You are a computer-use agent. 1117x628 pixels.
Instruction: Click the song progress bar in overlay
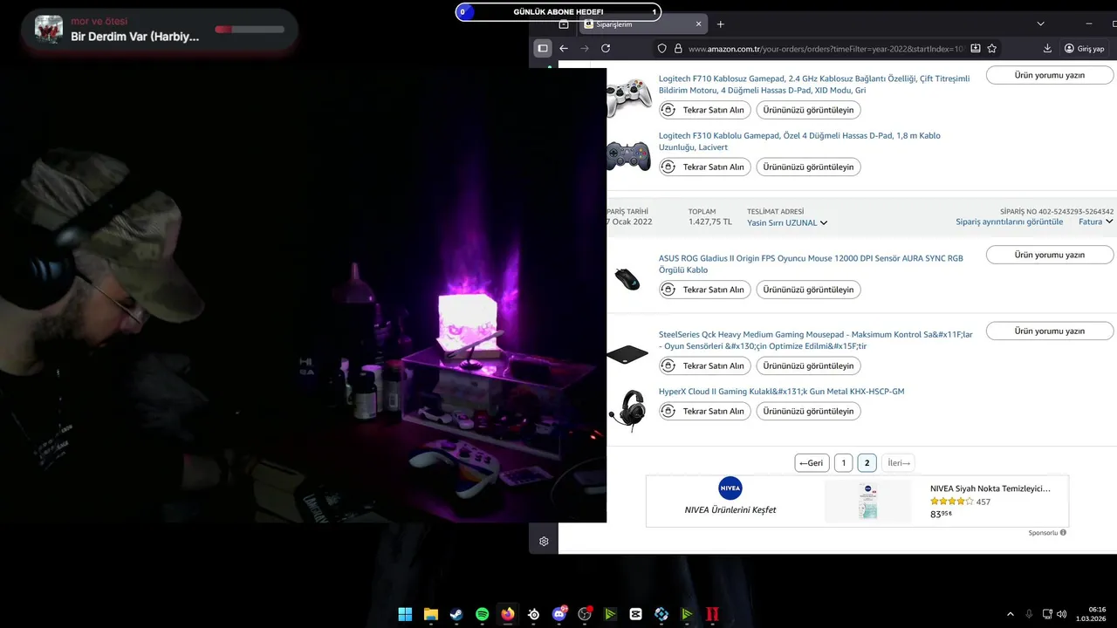pos(250,30)
